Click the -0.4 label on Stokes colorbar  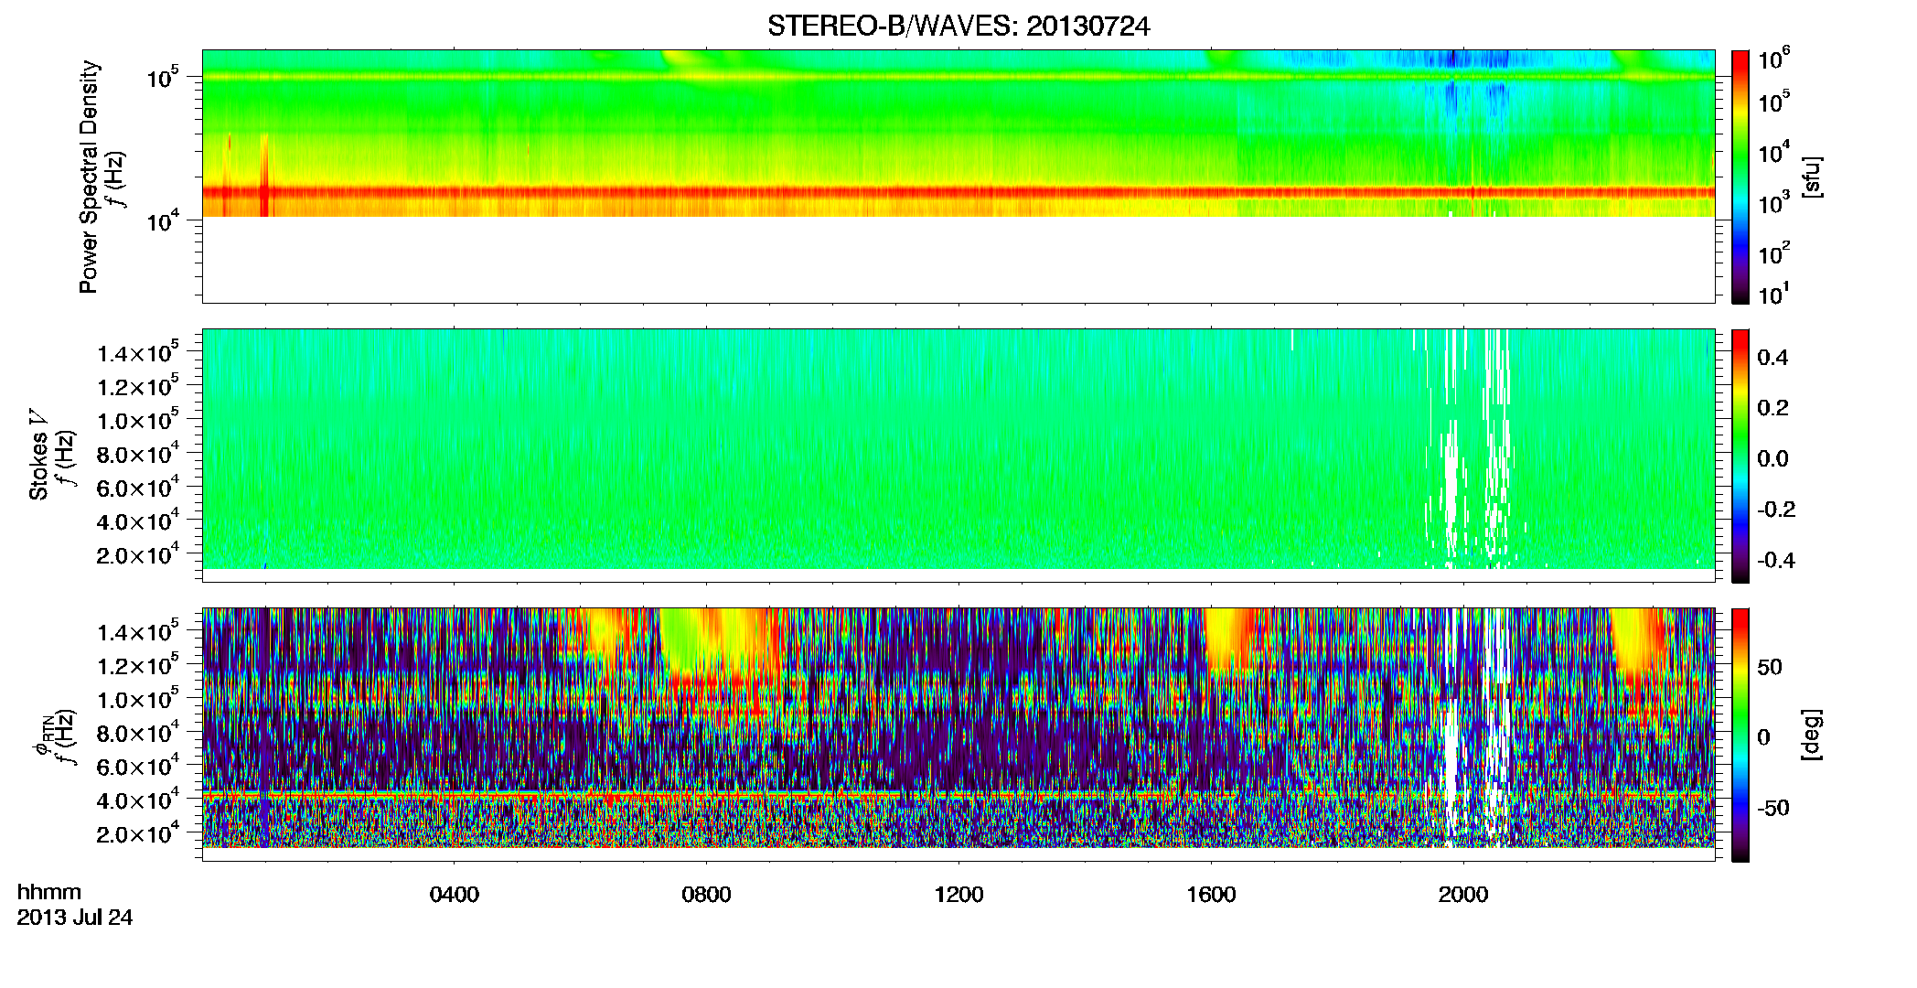coord(1776,560)
